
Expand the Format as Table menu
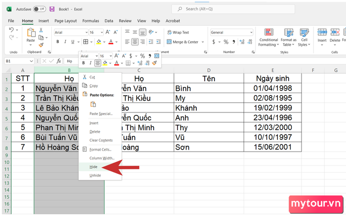(x=289, y=38)
